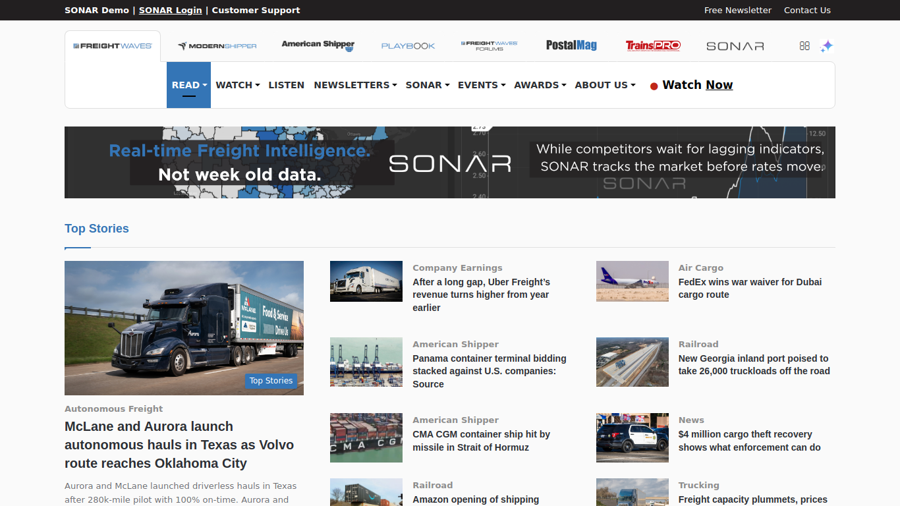Viewport: 900px width, 506px height.
Task: Open the Aurora autonomous truck featured image
Action: tap(184, 328)
